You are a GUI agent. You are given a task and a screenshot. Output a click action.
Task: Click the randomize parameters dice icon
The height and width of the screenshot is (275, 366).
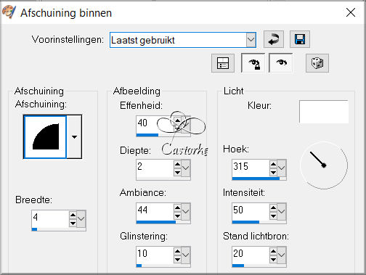pos(317,63)
